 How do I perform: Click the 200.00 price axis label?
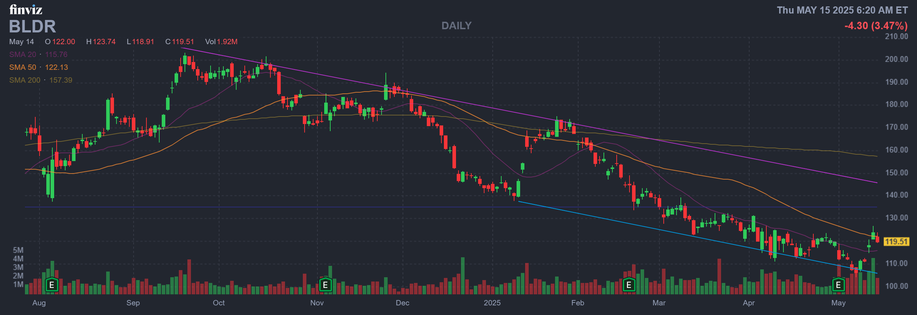point(896,59)
